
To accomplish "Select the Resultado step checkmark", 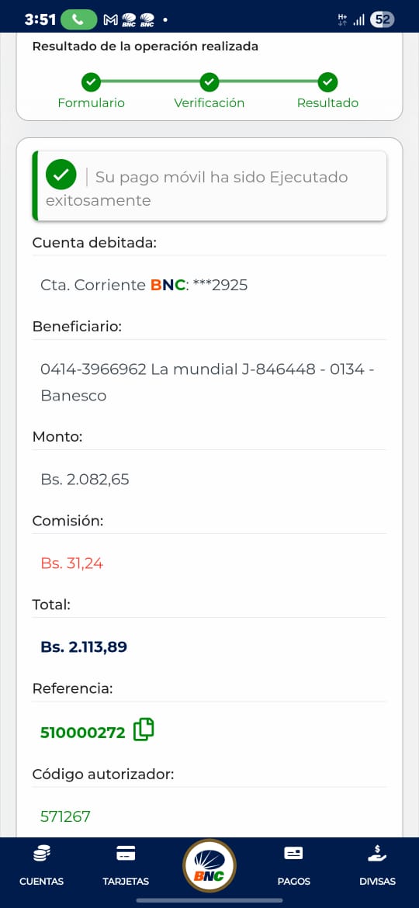I will pos(327,82).
